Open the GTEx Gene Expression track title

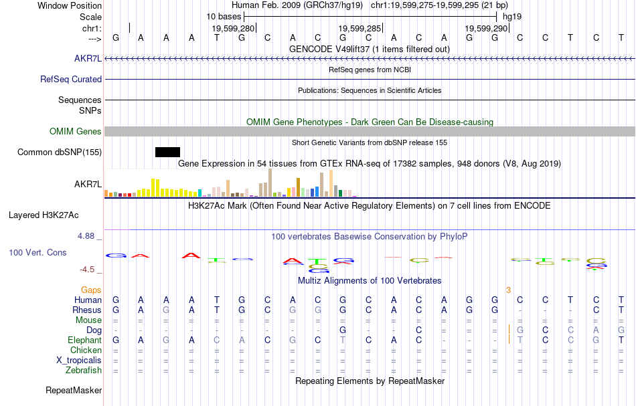pyautogui.click(x=370, y=164)
